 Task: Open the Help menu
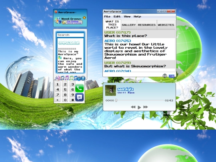coord(137,16)
